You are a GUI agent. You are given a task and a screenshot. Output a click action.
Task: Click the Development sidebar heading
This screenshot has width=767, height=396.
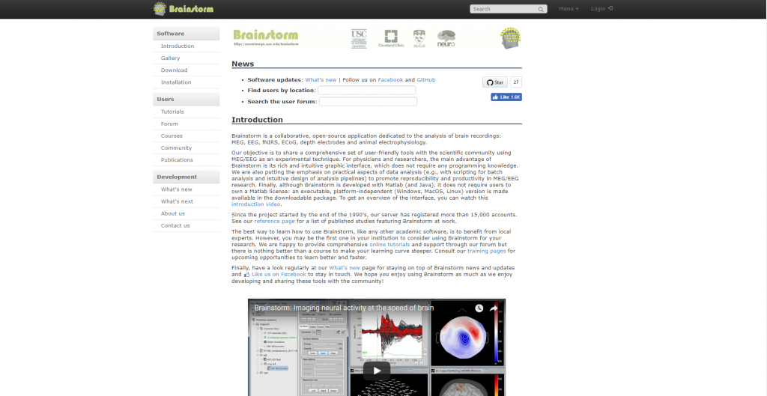(187, 177)
